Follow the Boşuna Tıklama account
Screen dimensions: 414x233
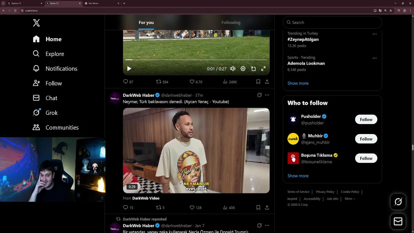point(366,158)
